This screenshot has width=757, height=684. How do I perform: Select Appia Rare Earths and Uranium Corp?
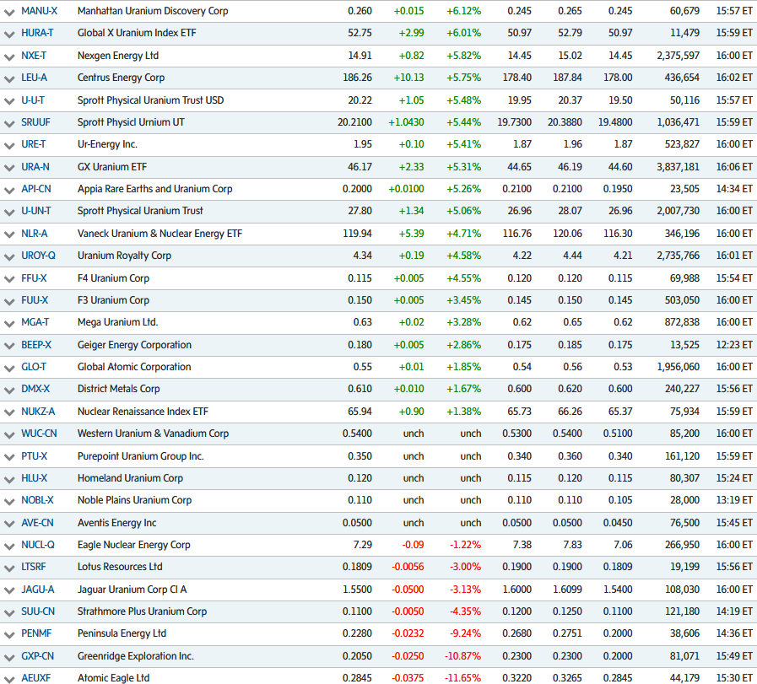[155, 189]
